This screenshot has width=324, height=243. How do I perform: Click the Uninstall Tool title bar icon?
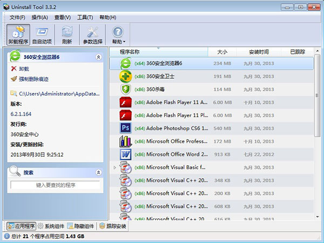click(6, 7)
